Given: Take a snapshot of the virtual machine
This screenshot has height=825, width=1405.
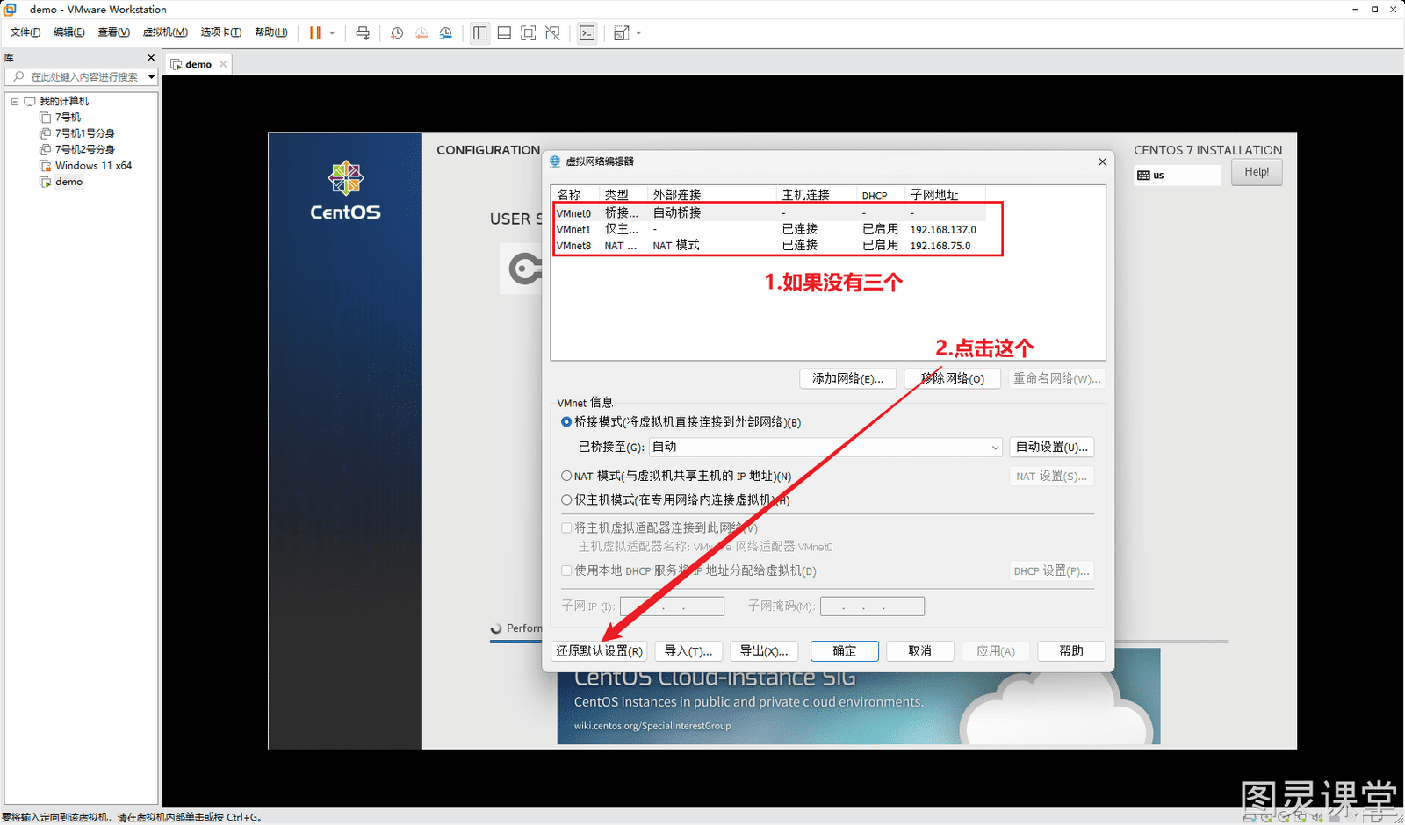Looking at the screenshot, I should [397, 33].
